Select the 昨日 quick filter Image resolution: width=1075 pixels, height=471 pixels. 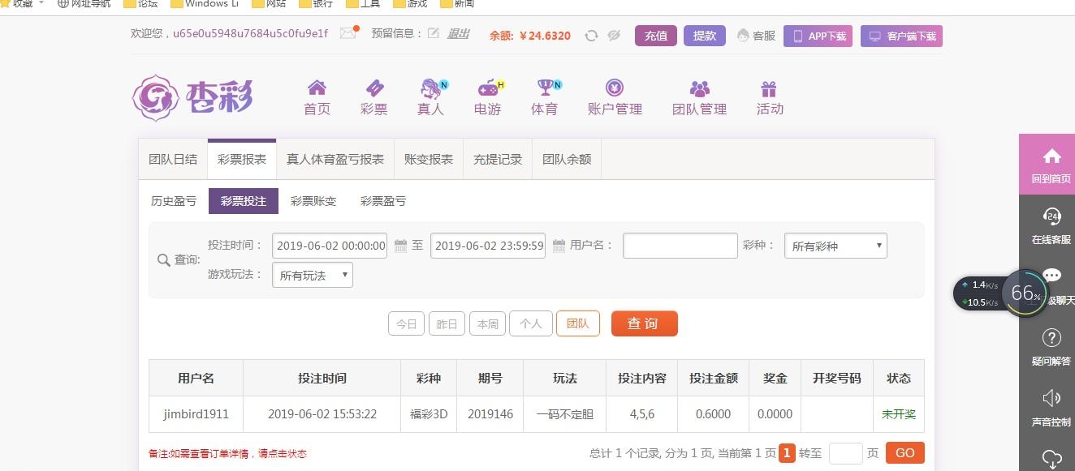447,323
